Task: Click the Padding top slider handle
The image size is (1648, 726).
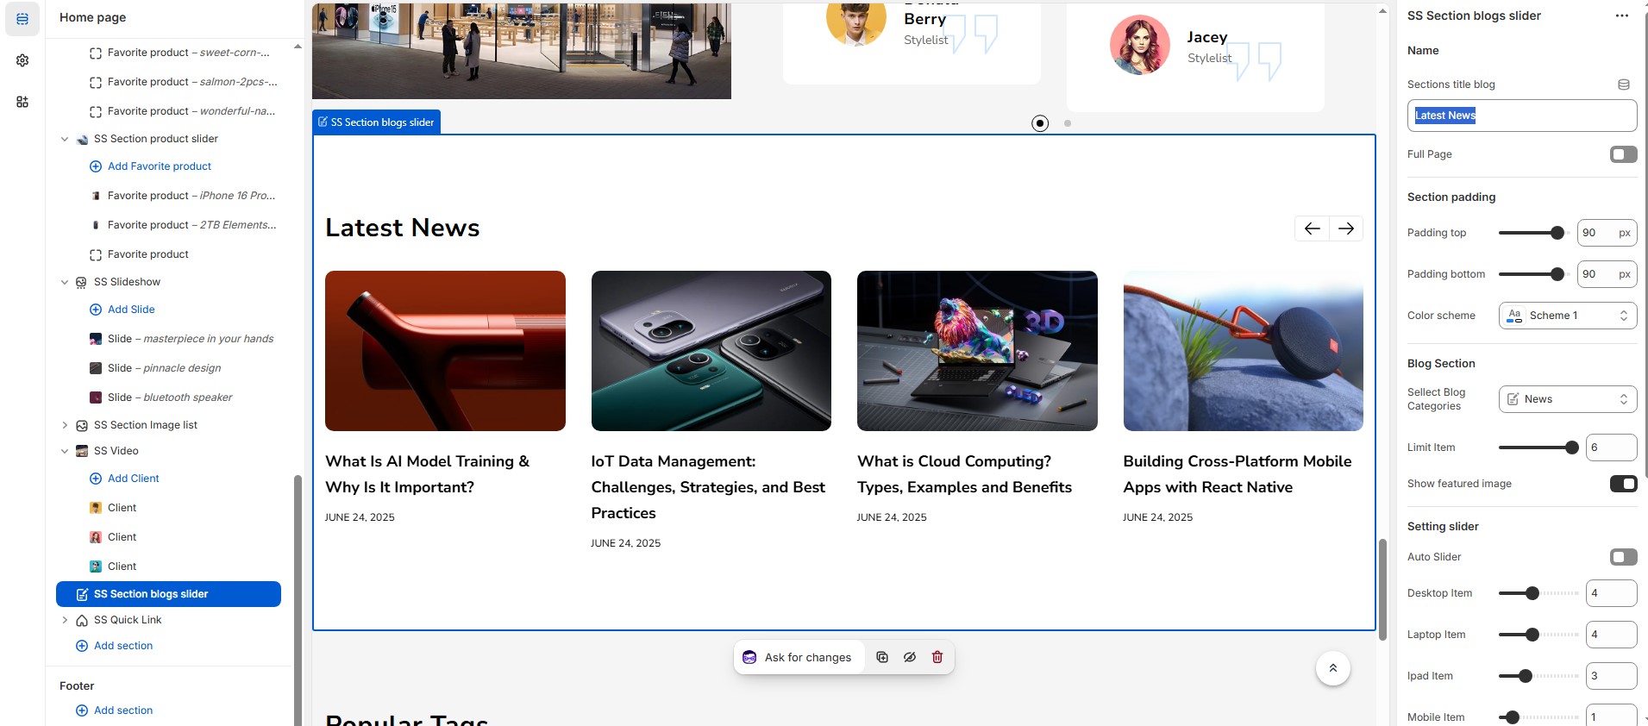Action: [1557, 233]
